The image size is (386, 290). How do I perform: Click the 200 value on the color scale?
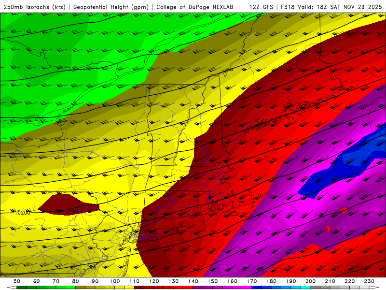[310, 281]
